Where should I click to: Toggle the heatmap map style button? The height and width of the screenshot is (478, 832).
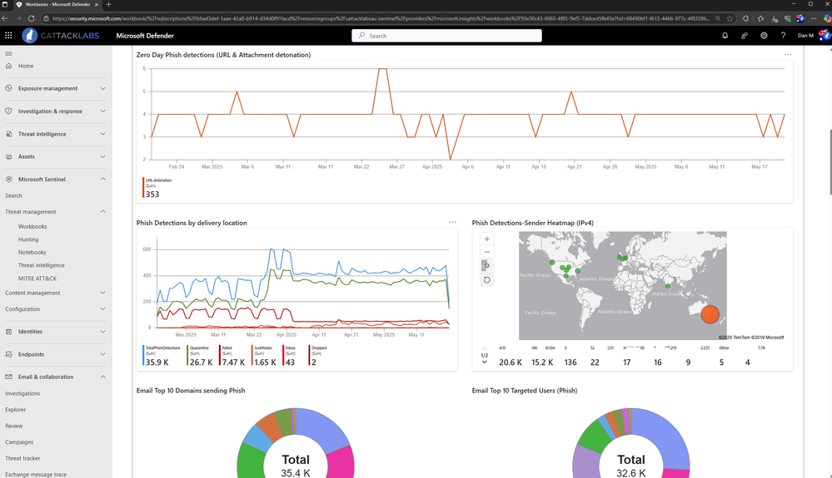coord(486,266)
